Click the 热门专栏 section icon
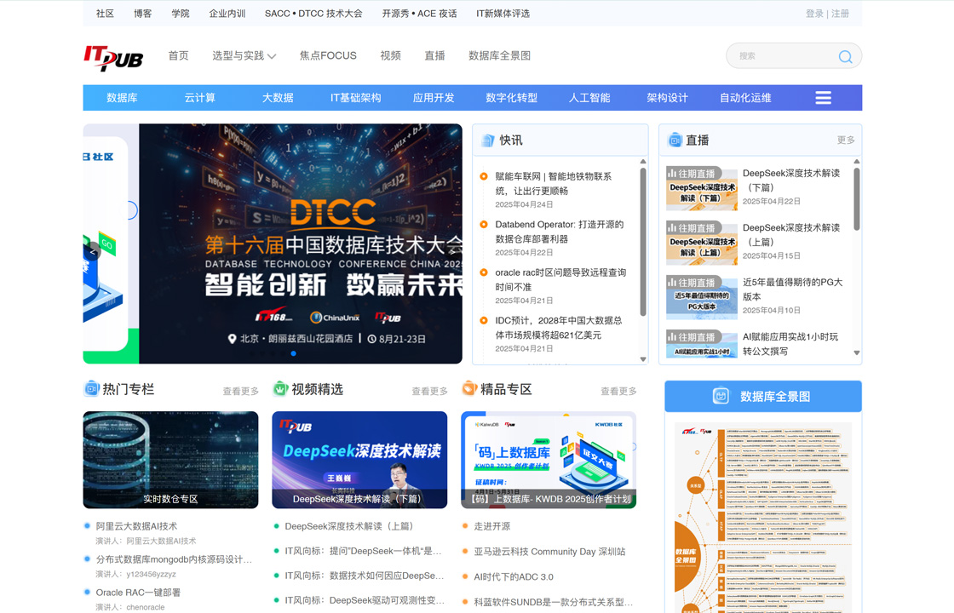The width and height of the screenshot is (954, 613). tap(91, 388)
